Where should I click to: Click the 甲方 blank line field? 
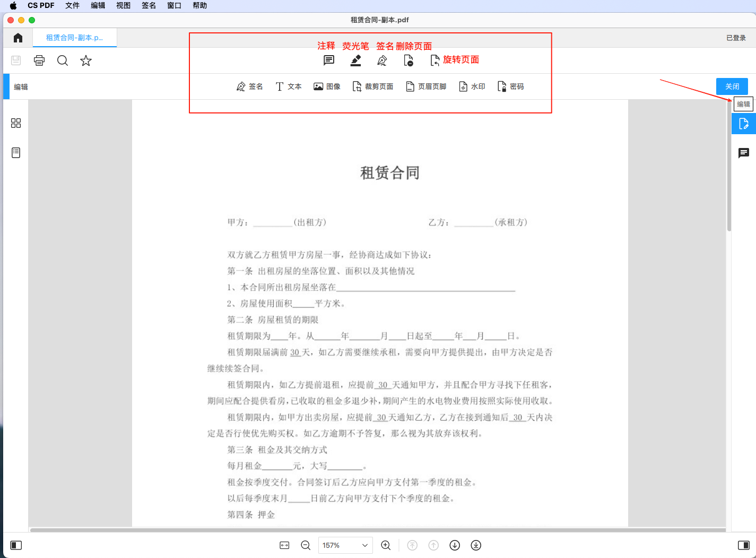pyautogui.click(x=273, y=223)
